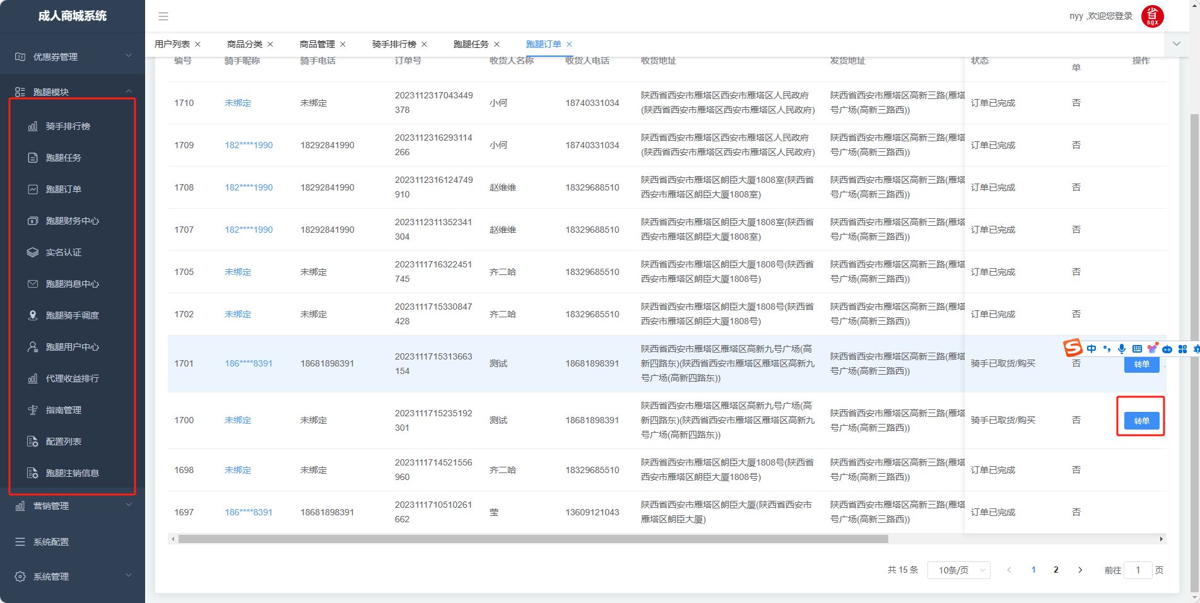This screenshot has width=1200, height=603.
Task: Click the 前往 page number input field
Action: tap(1138, 570)
